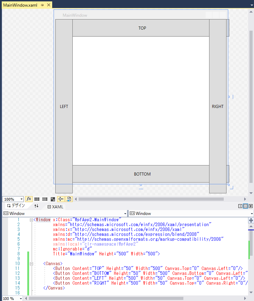The width and height of the screenshot is (254, 301).
Task: Click the xmlns:local namespace line
Action: click(x=95, y=244)
